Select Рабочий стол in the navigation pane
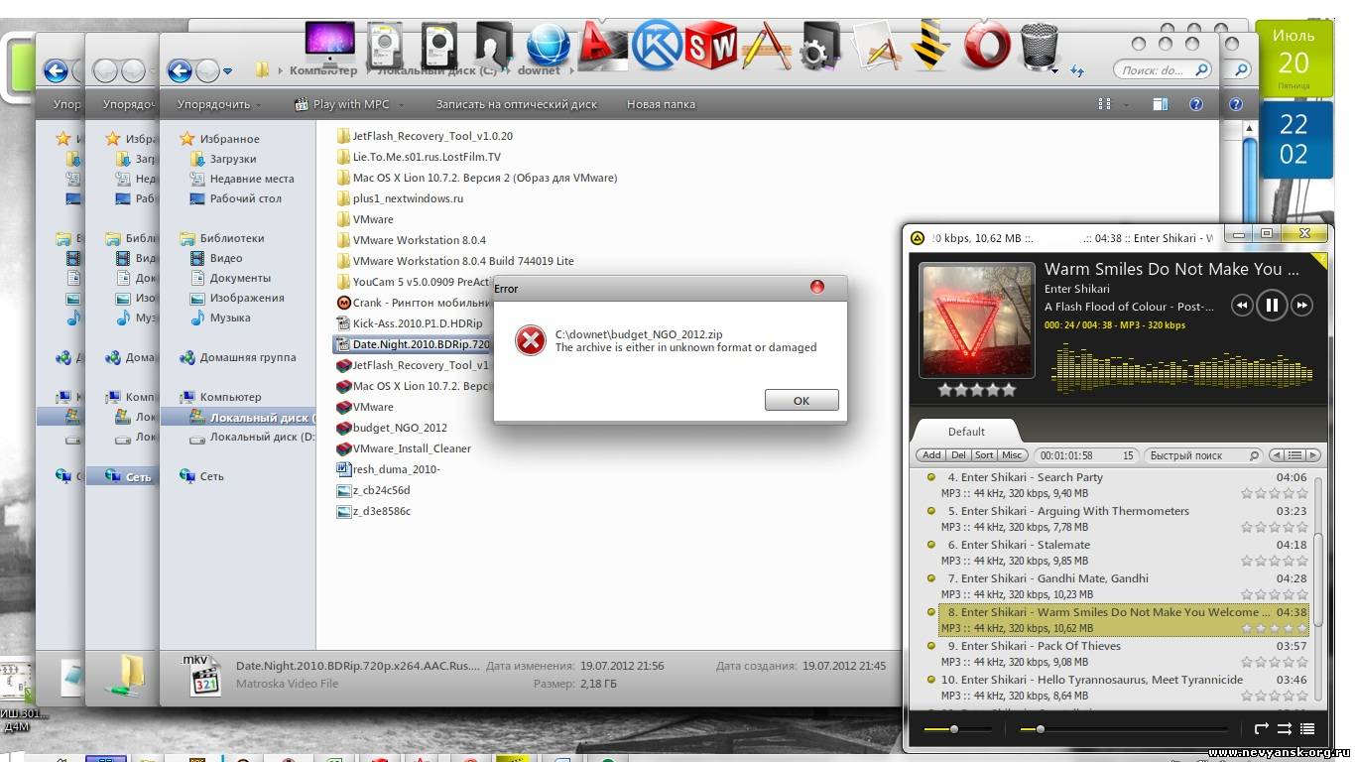The height and width of the screenshot is (762, 1355). pos(236,198)
